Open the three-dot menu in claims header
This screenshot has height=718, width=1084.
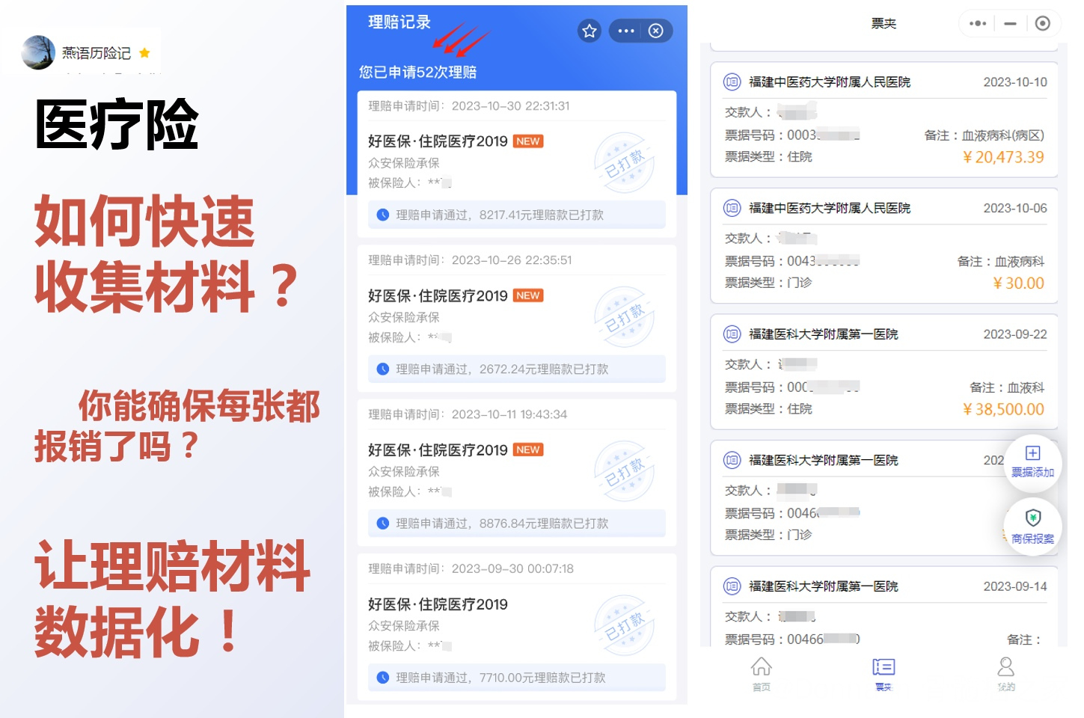626,31
